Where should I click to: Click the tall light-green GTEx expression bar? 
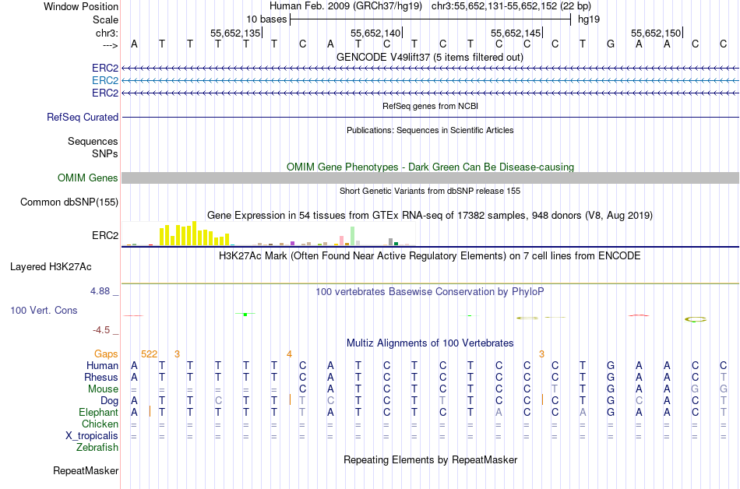[x=353, y=236]
